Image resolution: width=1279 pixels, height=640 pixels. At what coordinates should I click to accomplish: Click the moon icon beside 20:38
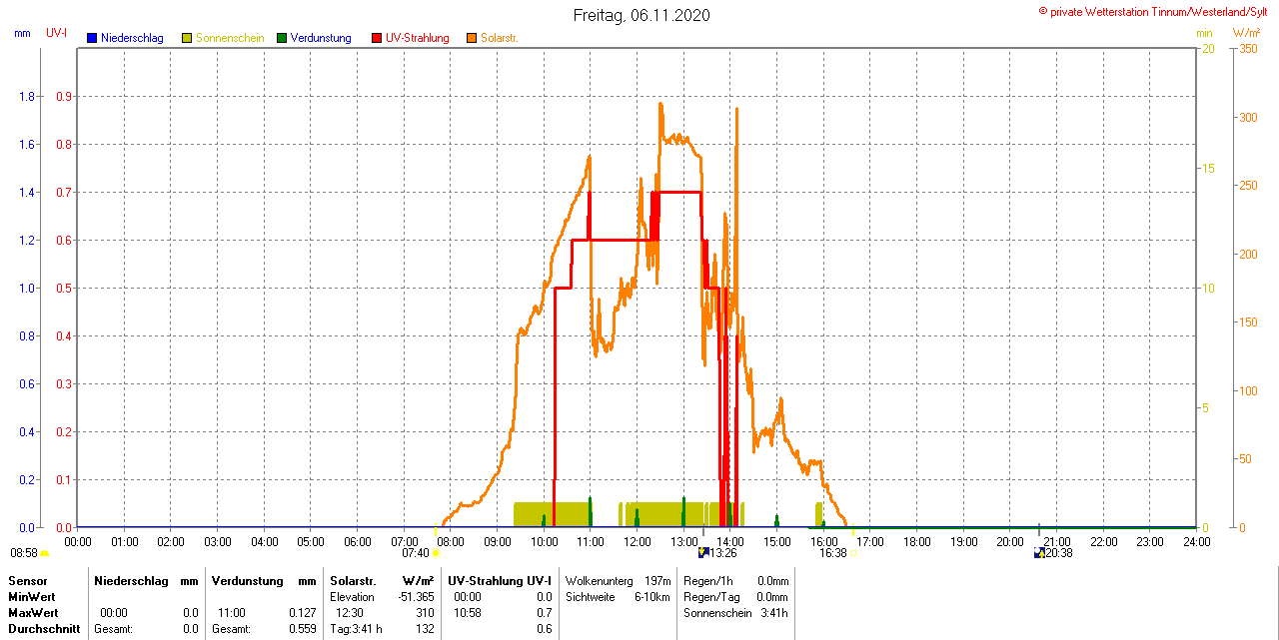point(1039,552)
